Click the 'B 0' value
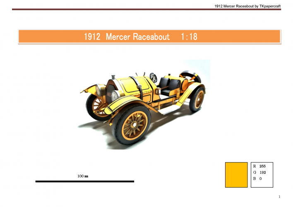This screenshot has width=293, height=207. point(257,178)
